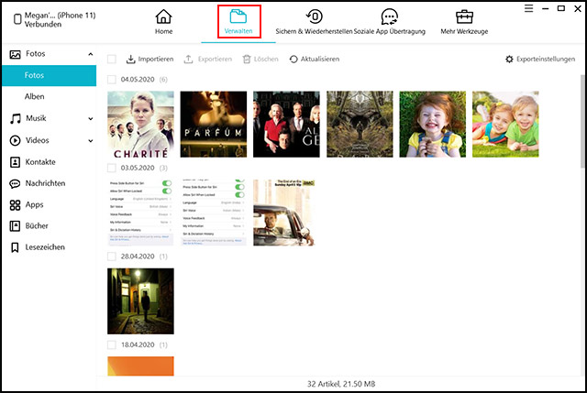Expand the Musik section chevron
Viewport: 587px width, 393px height.
click(x=91, y=119)
